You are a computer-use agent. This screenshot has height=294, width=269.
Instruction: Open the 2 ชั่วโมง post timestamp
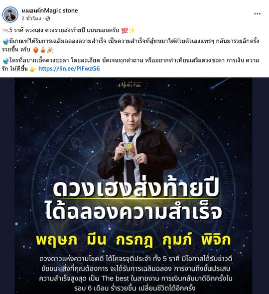tap(31, 18)
